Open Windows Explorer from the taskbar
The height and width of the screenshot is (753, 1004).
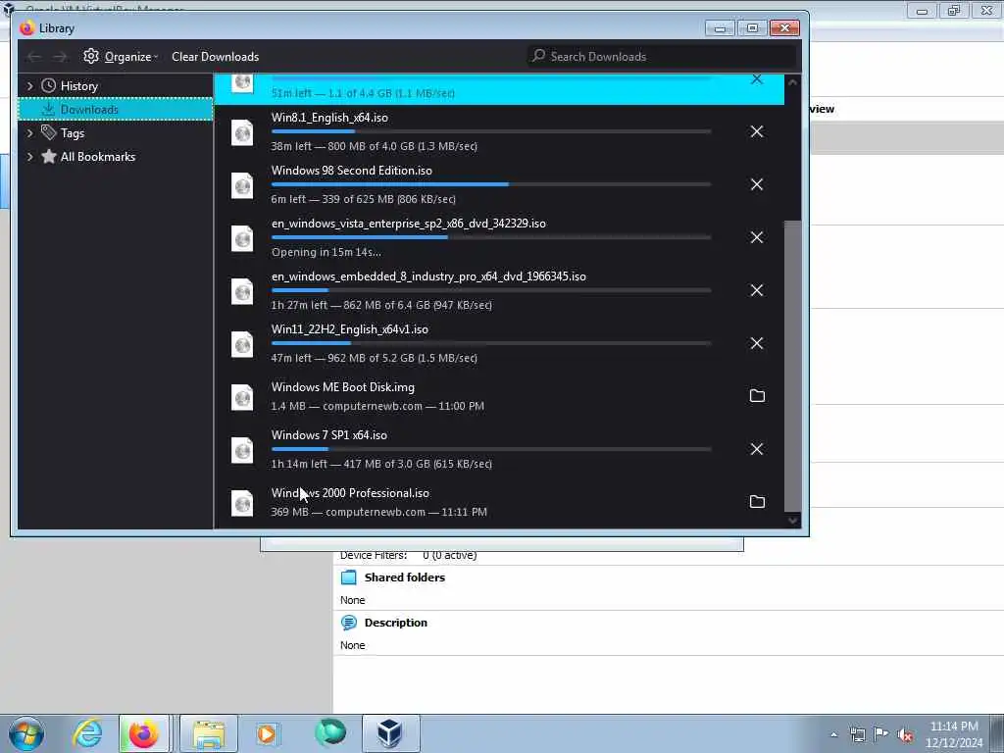pyautogui.click(x=209, y=733)
